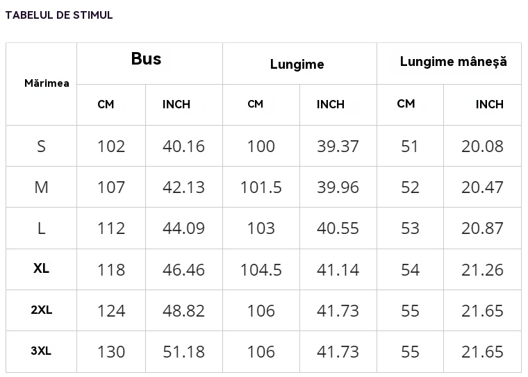Select the 3XL size row label
528x377 pixels.
(x=41, y=351)
